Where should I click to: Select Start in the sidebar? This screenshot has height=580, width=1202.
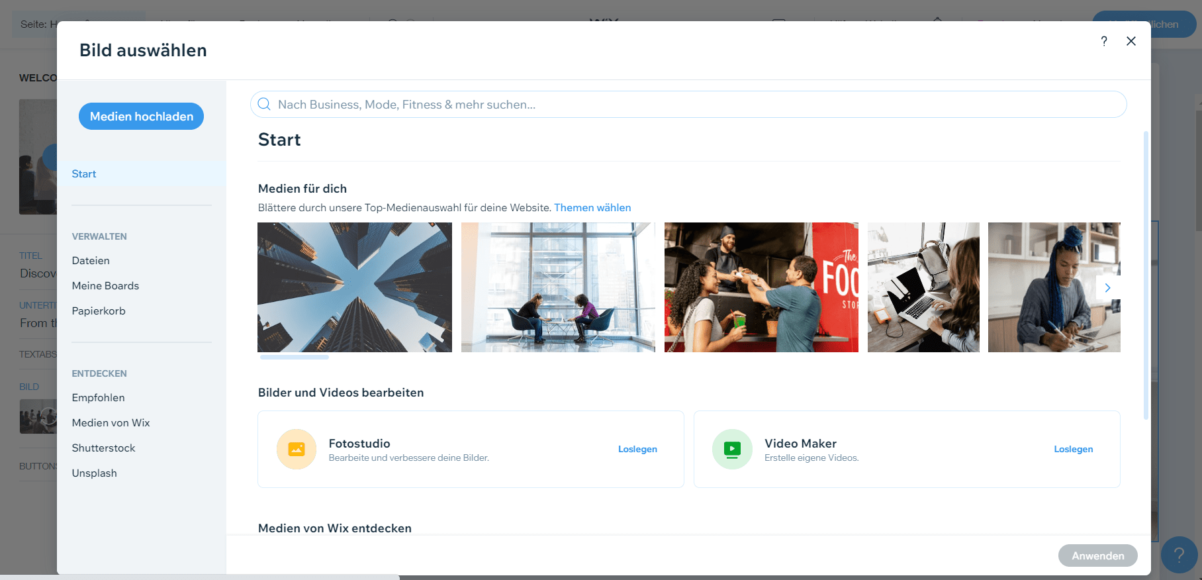[142, 174]
